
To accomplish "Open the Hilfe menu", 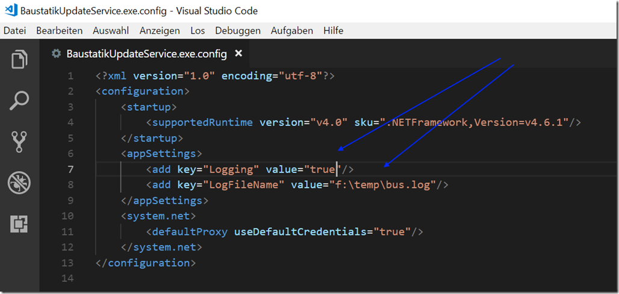I will click(x=333, y=31).
